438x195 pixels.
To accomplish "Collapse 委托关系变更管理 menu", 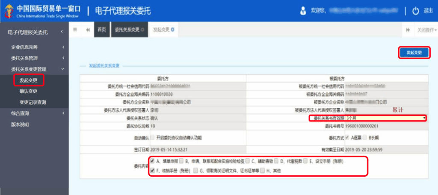I will click(34, 69).
